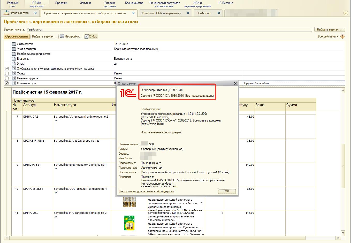The image size is (351, 243).
Task: Click the parameter icon beside Дата отчета
Action: pos(14,44)
